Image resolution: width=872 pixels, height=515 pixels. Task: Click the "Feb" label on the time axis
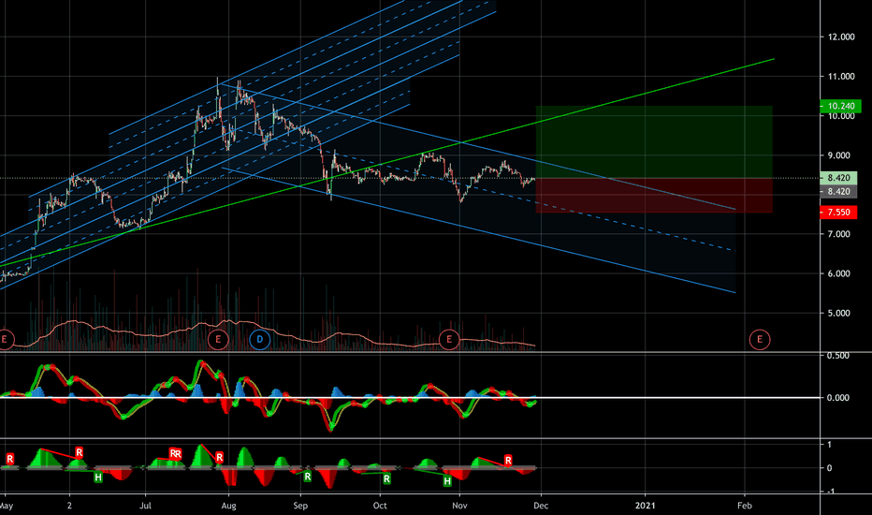pyautogui.click(x=744, y=506)
